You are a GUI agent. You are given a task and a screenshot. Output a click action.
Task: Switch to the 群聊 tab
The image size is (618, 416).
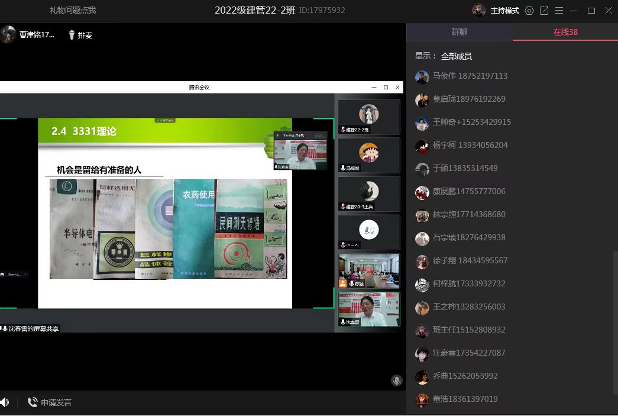460,32
